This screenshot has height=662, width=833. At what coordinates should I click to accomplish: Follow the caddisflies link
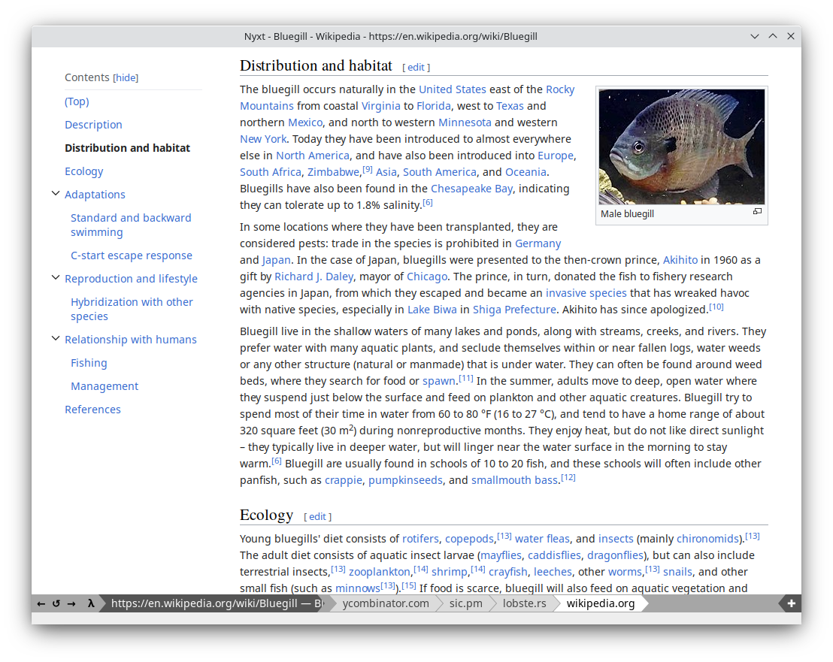(554, 555)
